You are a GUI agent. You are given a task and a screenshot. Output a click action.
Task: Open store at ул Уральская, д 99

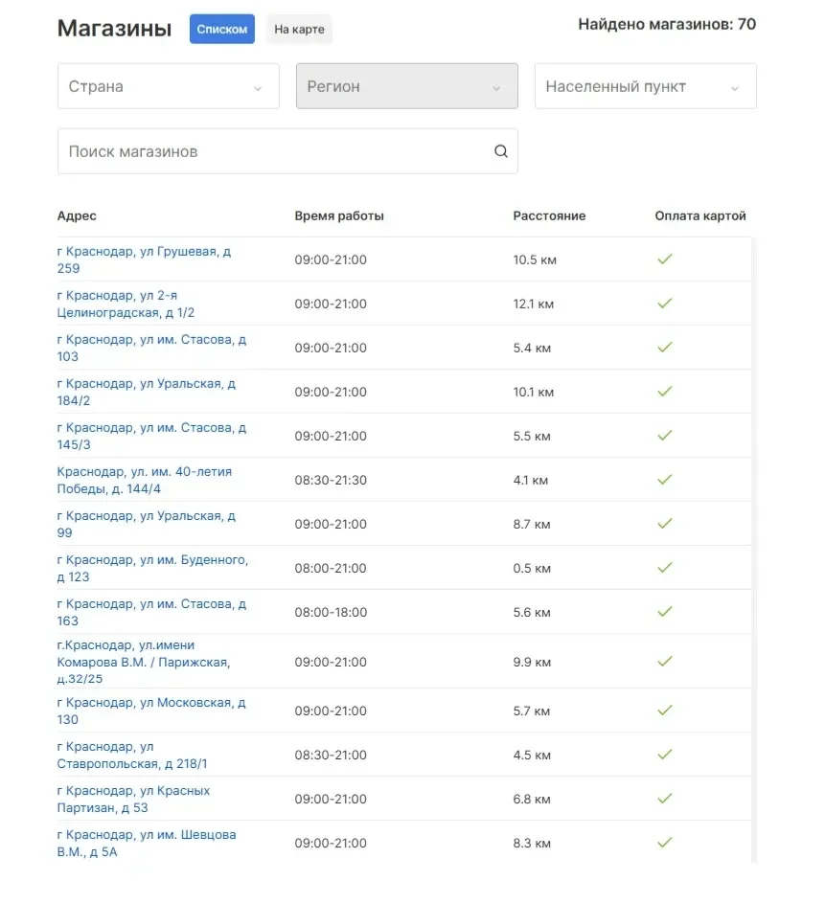[147, 524]
